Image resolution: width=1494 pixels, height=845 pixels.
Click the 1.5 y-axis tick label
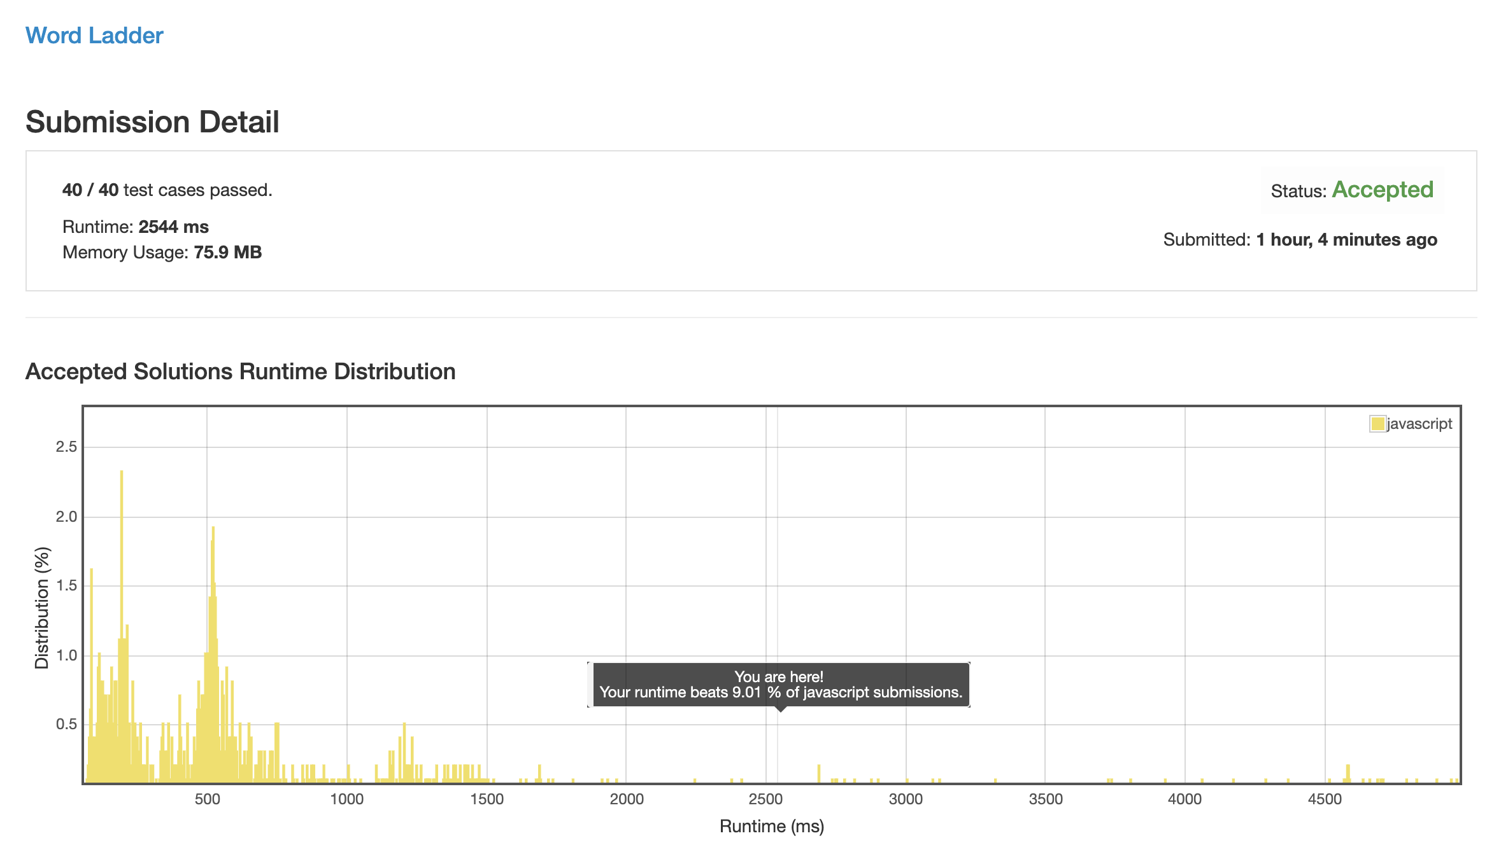66,585
